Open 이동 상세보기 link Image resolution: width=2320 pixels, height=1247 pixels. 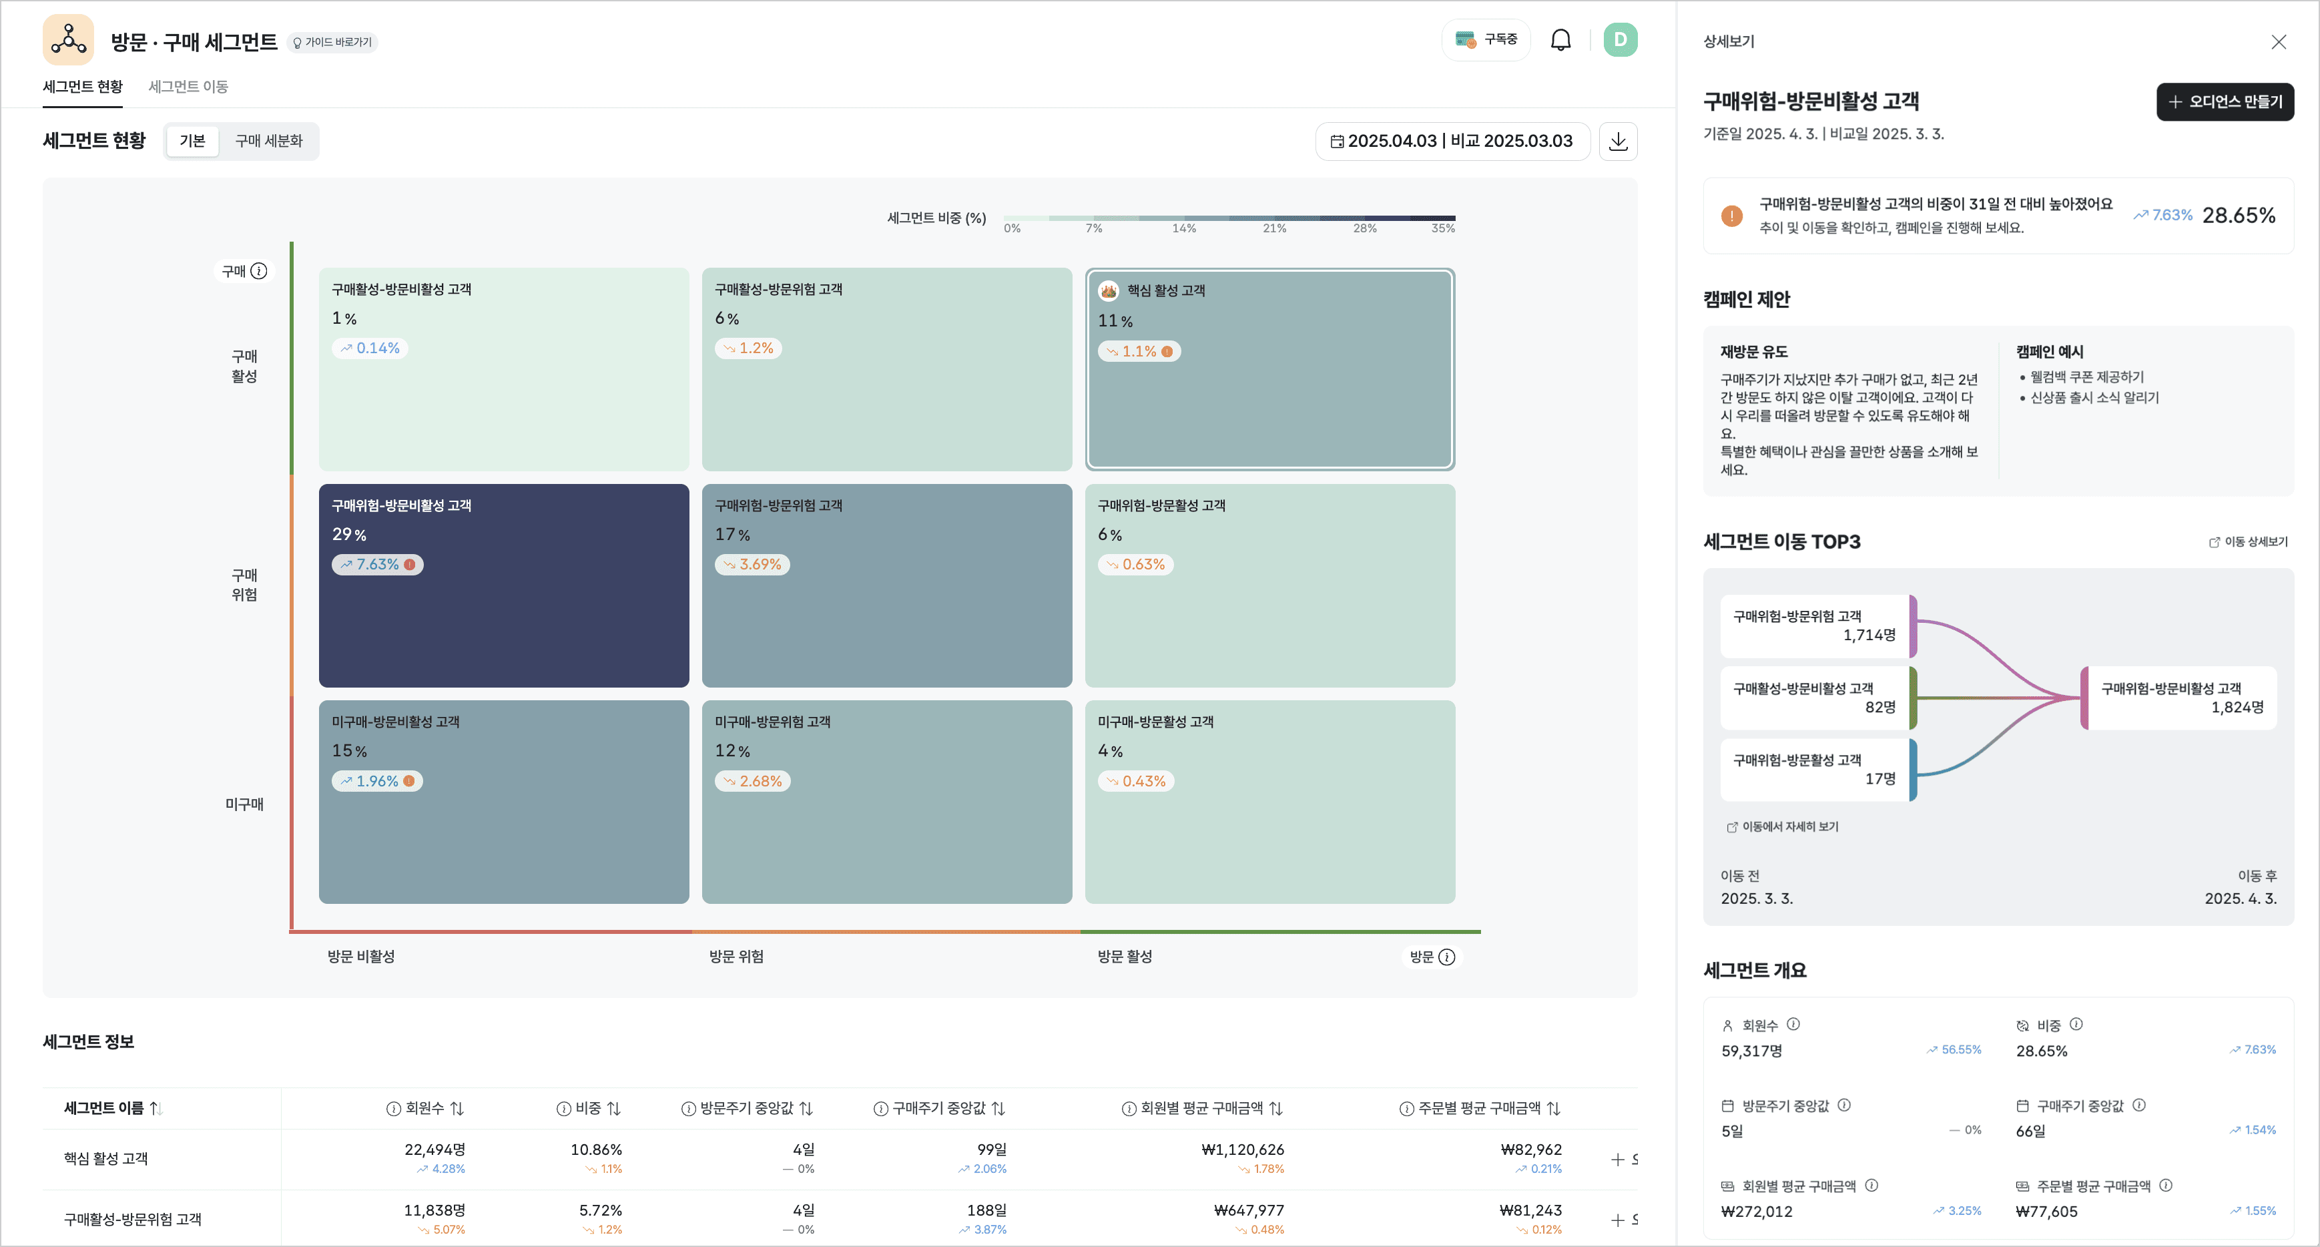(x=2247, y=541)
